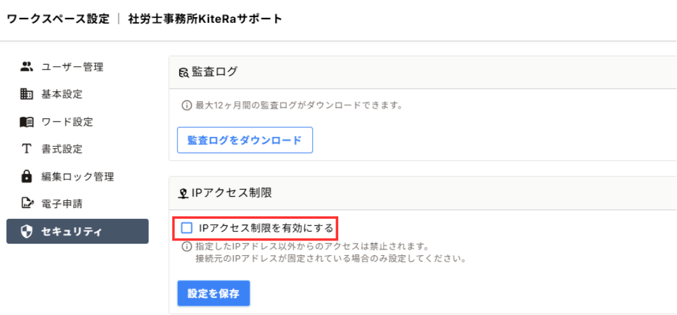Enable the IPアクセス制限を有効にする checkbox
This screenshot has width=677, height=315.
pyautogui.click(x=187, y=227)
